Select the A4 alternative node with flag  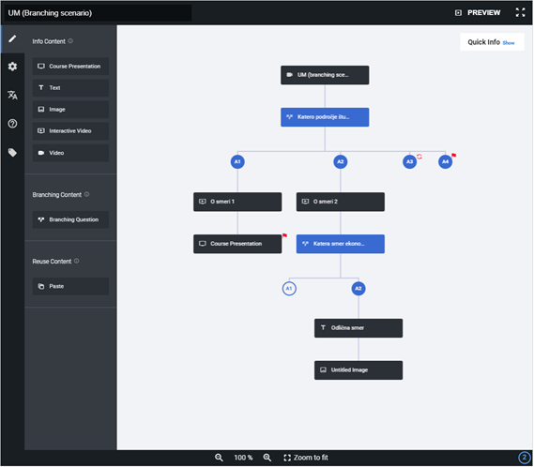click(x=445, y=161)
